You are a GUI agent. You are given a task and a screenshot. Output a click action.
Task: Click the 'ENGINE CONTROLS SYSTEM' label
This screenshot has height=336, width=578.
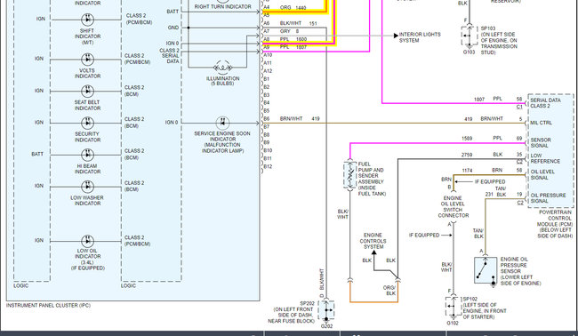click(373, 241)
